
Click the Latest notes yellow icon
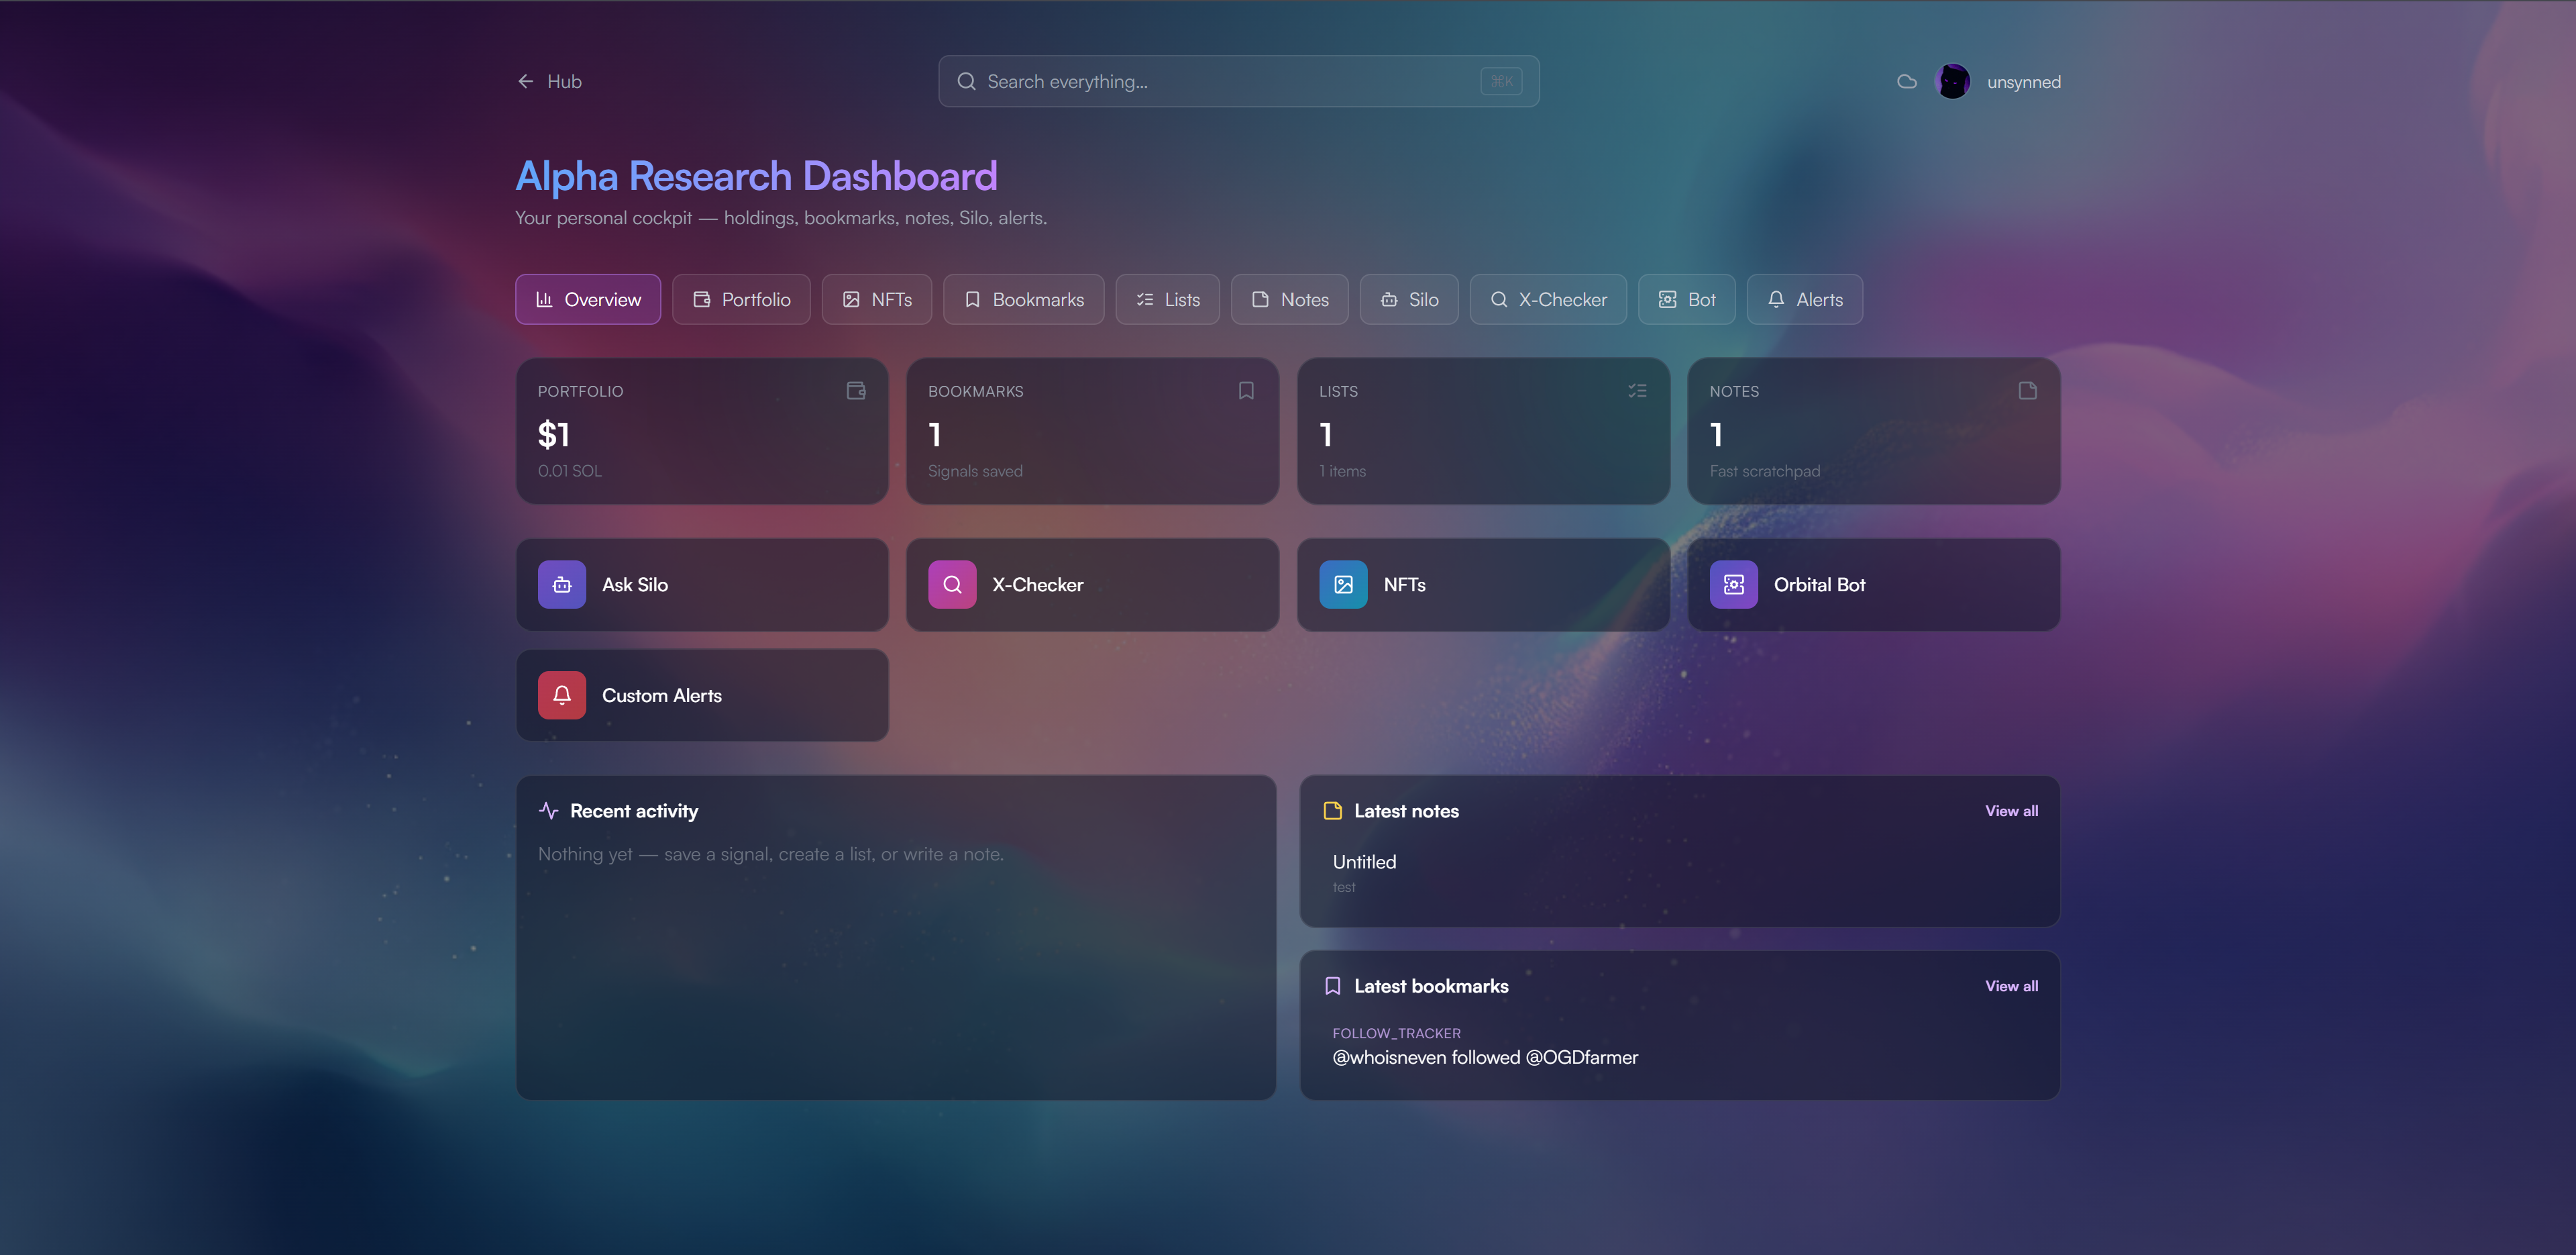click(x=1332, y=811)
